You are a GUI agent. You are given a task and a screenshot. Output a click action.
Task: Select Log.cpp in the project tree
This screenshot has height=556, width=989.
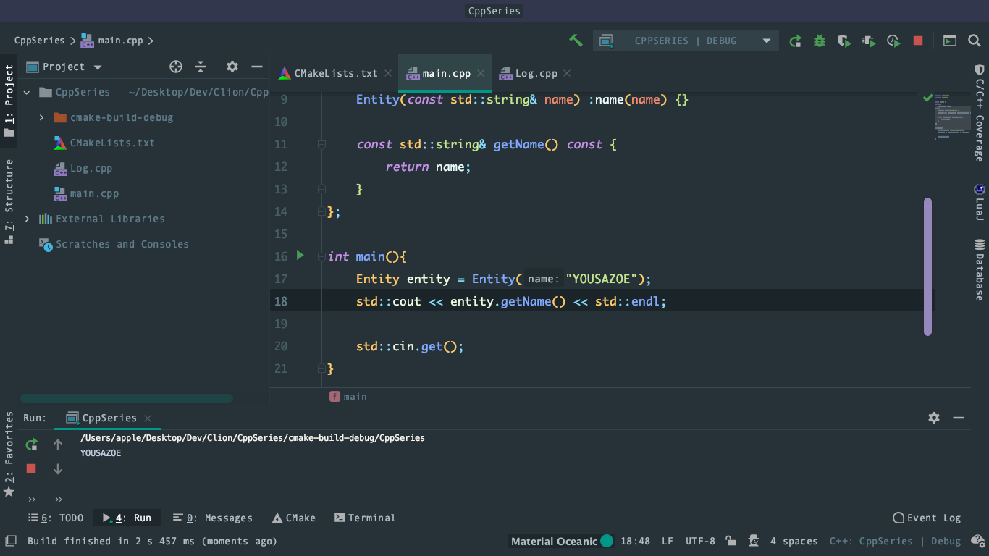pos(91,168)
